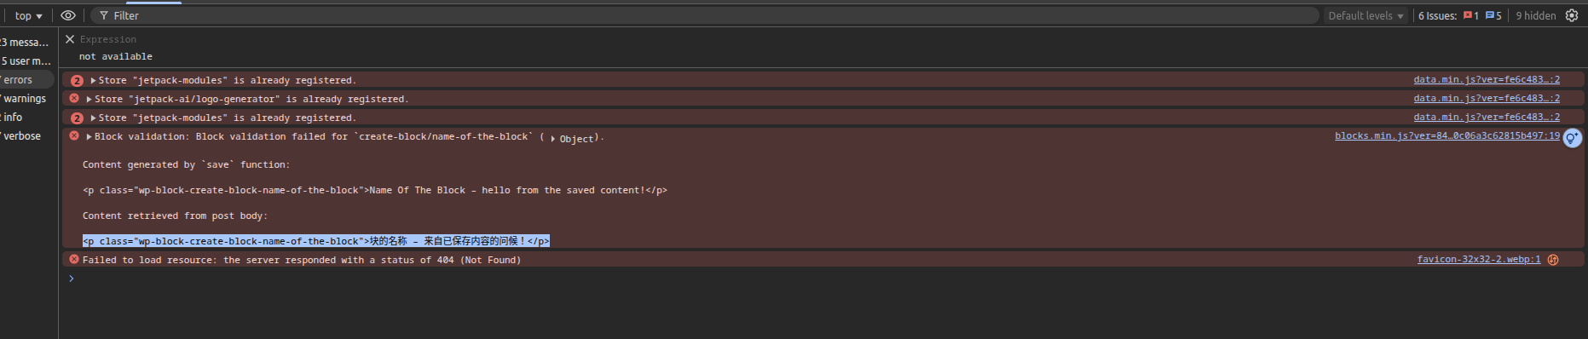Open the Default levels dropdown
Image resolution: width=1588 pixels, height=339 pixels.
pos(1366,15)
